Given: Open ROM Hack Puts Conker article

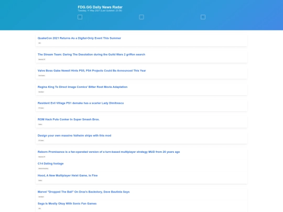Looking at the screenshot, I should click(69, 119).
